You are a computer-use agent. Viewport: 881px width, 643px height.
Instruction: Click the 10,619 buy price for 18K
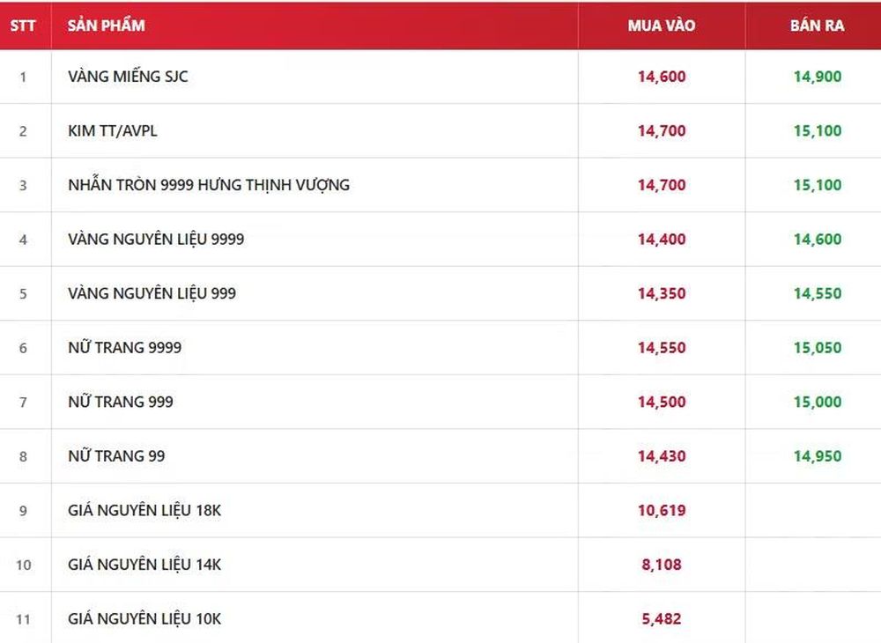pos(662,511)
